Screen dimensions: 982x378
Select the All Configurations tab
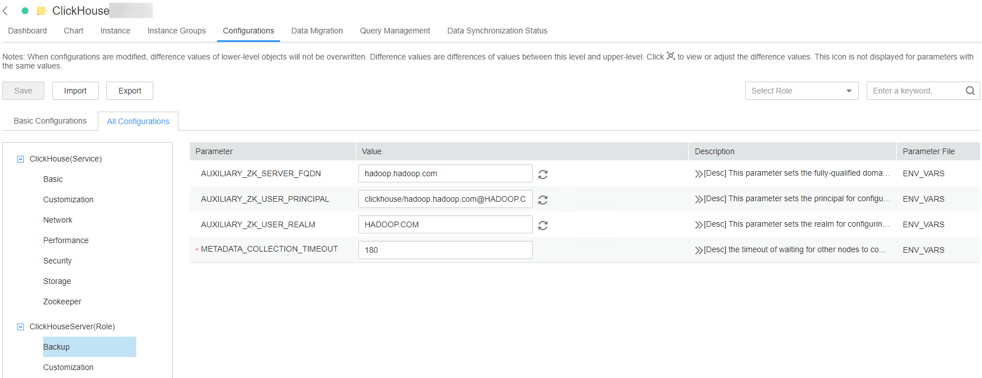click(138, 121)
